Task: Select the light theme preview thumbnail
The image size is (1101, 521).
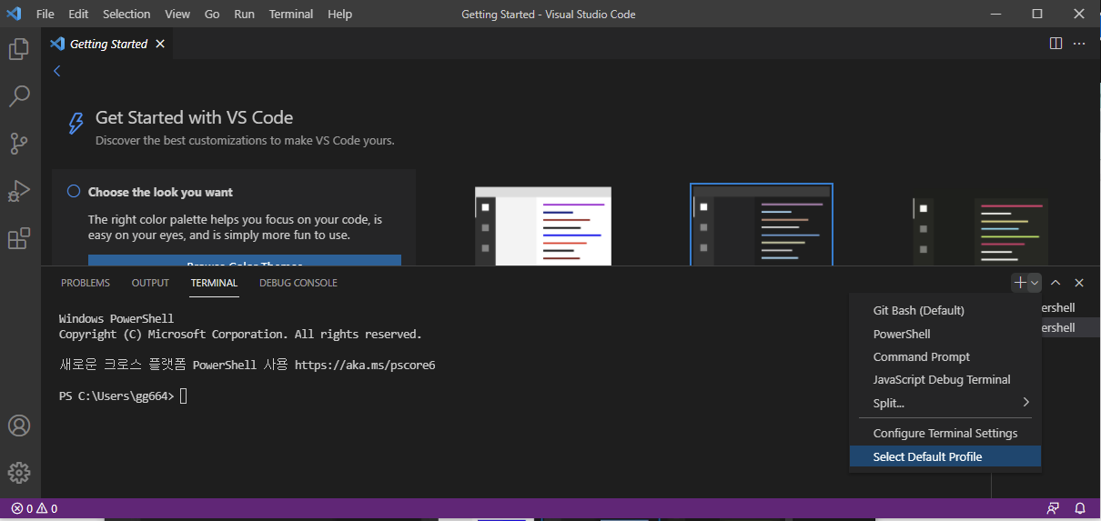Action: pos(543,226)
